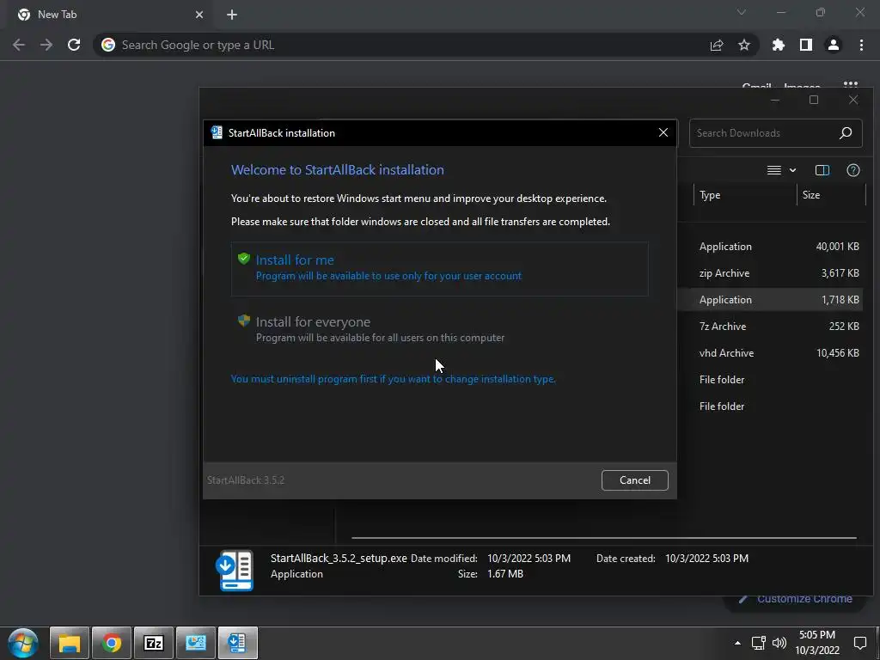The image size is (880, 660).
Task: Click StartAllBack installer taskbar button
Action: pyautogui.click(x=237, y=643)
